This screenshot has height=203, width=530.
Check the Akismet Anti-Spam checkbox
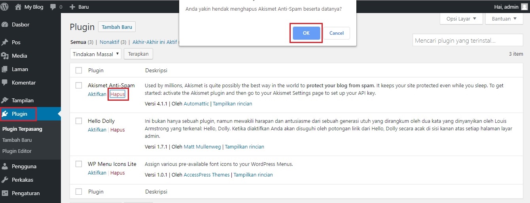(x=79, y=85)
